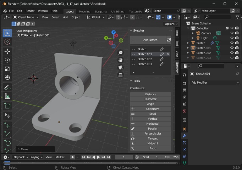
Task: Open the Modifiers wrench properties tab
Action: [x=185, y=136]
